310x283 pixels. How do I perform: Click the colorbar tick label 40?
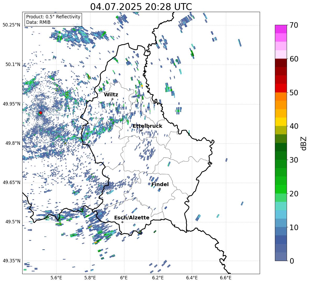click(x=294, y=126)
